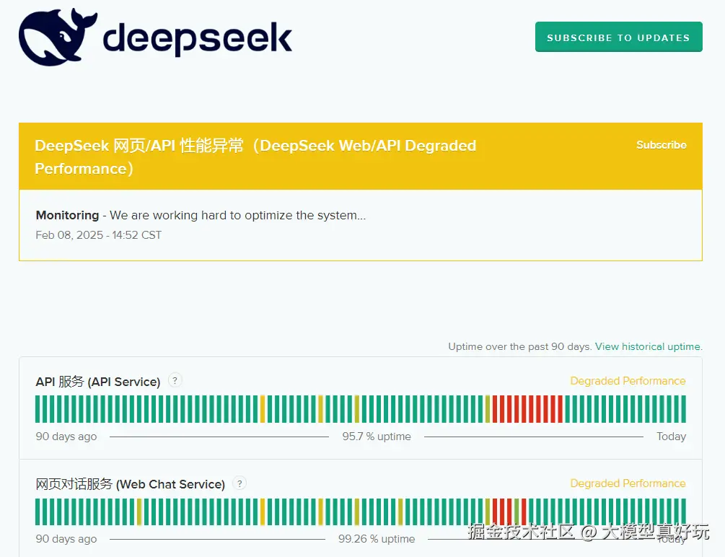This screenshot has height=557, width=725.
Task: Click the 99.26 % uptime label
Action: click(x=377, y=539)
